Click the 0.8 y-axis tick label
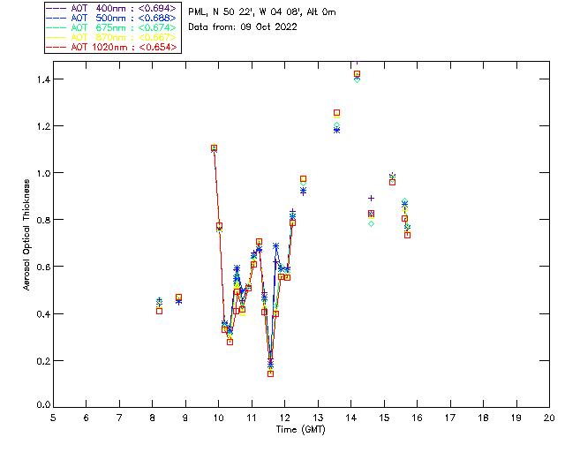This screenshot has height=452, width=565. coord(43,220)
